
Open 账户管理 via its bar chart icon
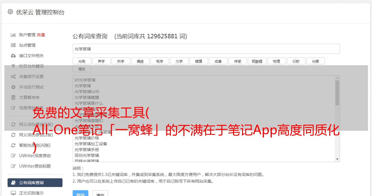pos(13,35)
